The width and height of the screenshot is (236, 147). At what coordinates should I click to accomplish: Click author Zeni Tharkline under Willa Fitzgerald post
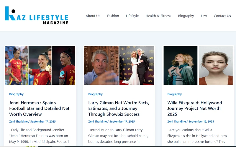(176, 121)
